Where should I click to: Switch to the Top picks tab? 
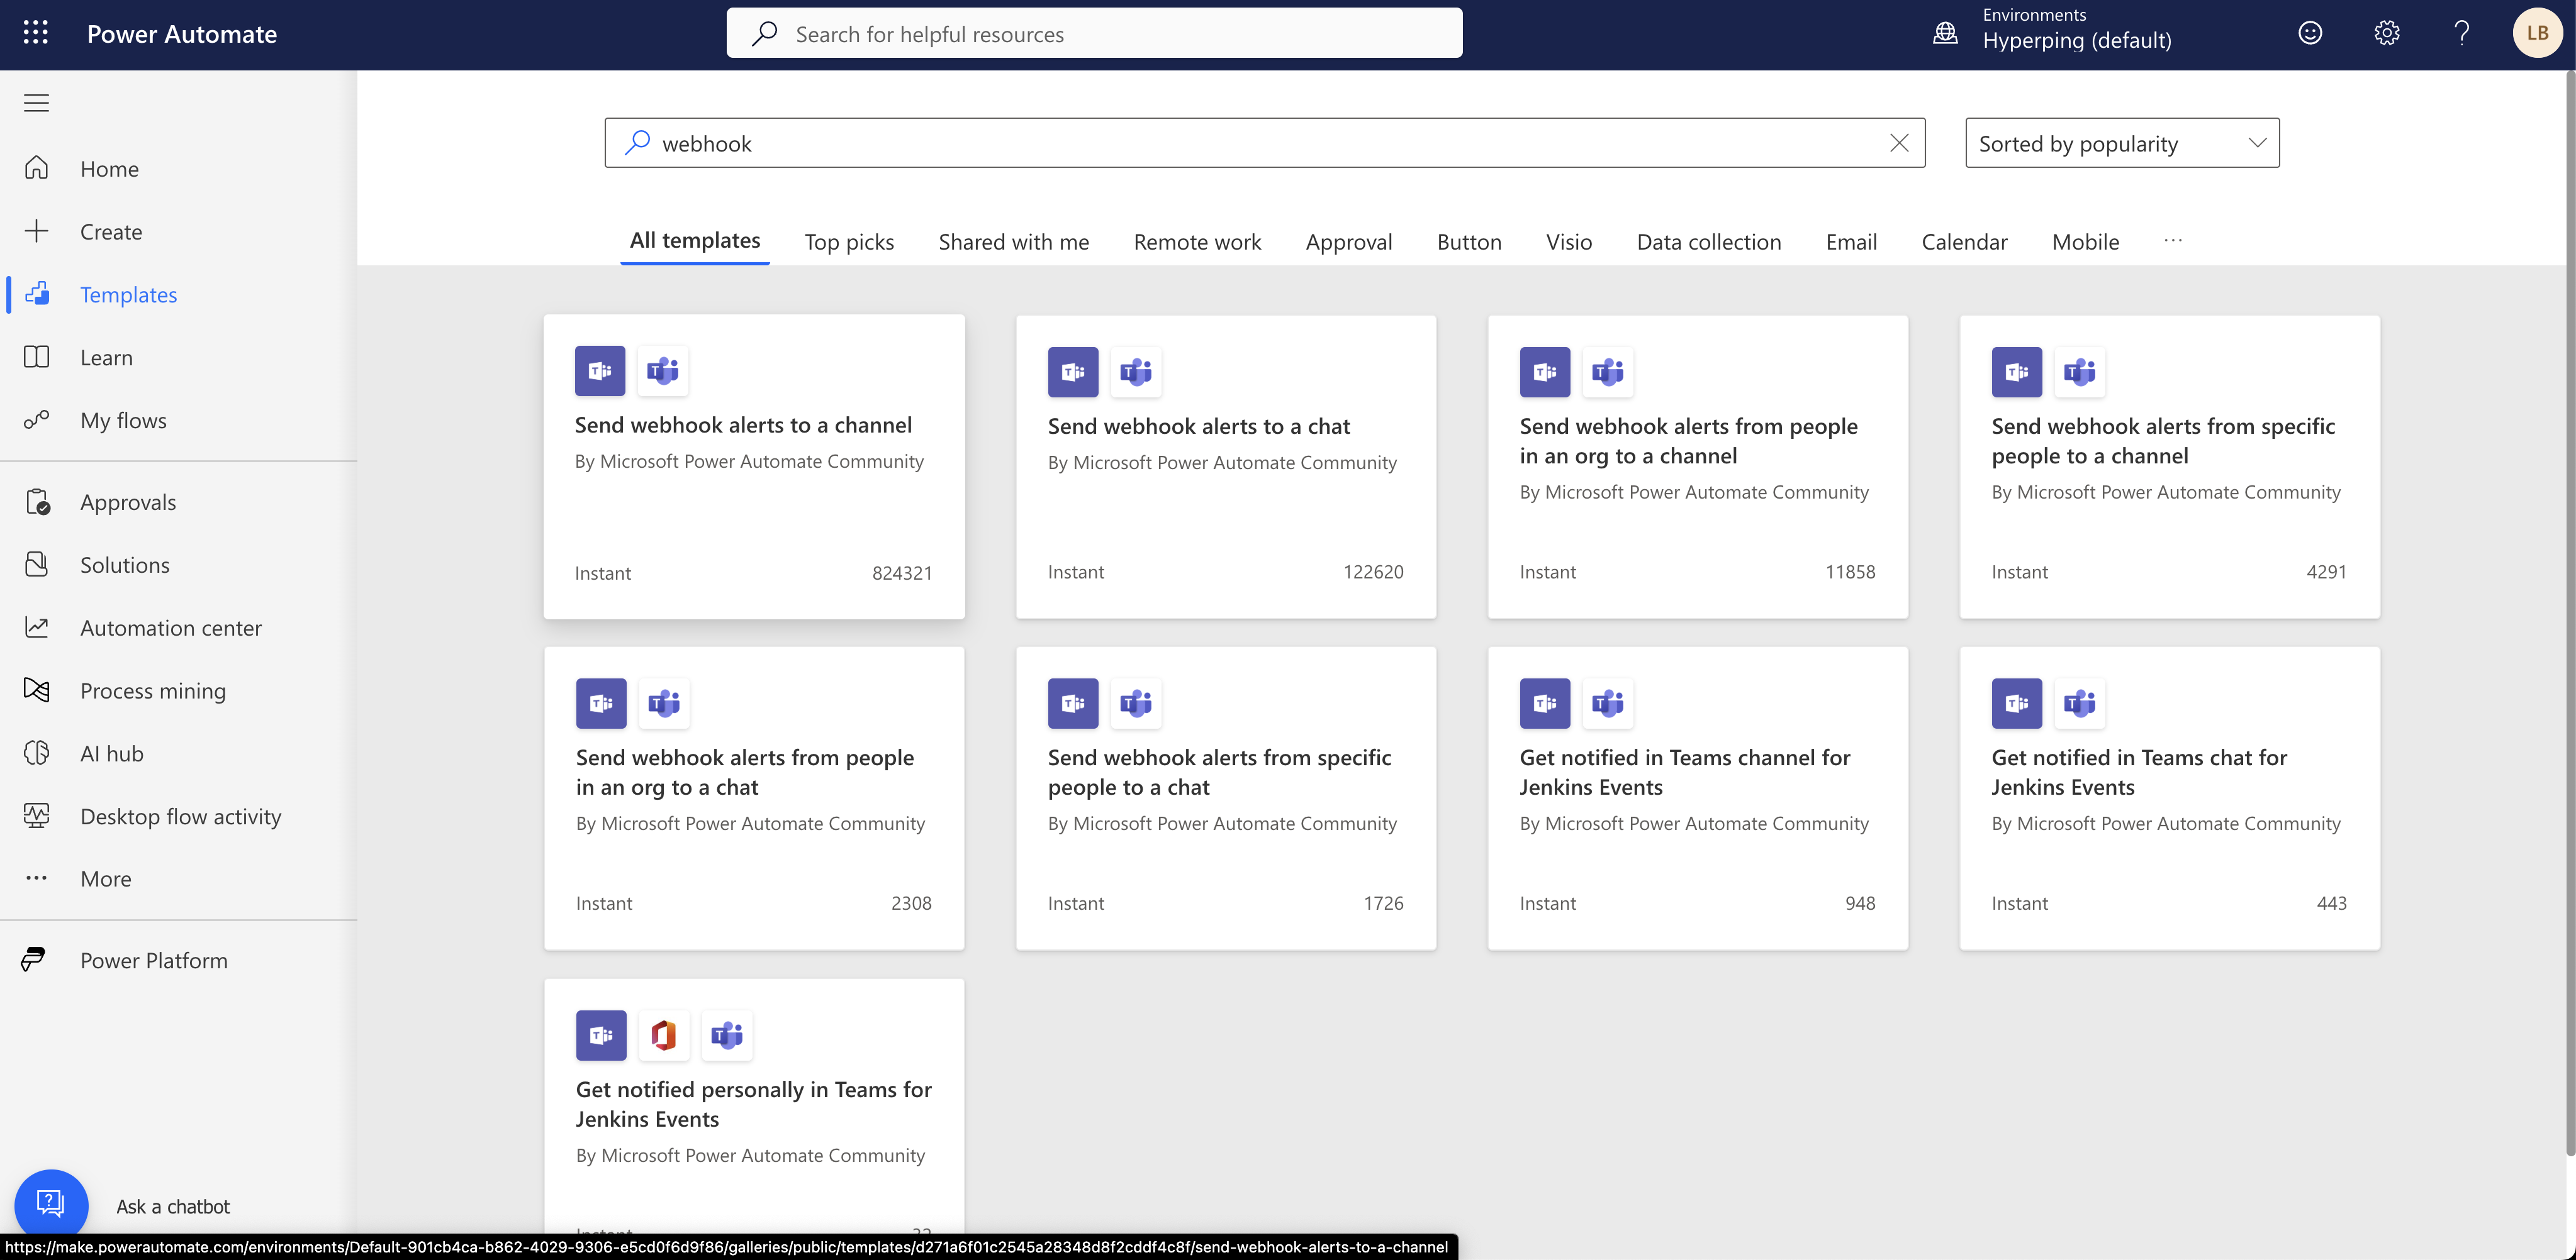click(849, 242)
